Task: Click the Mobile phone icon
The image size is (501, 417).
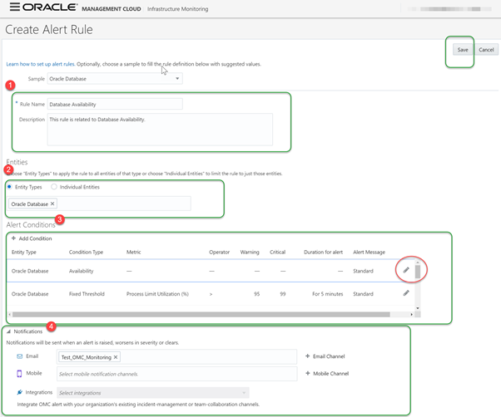Action: pyautogui.click(x=19, y=373)
